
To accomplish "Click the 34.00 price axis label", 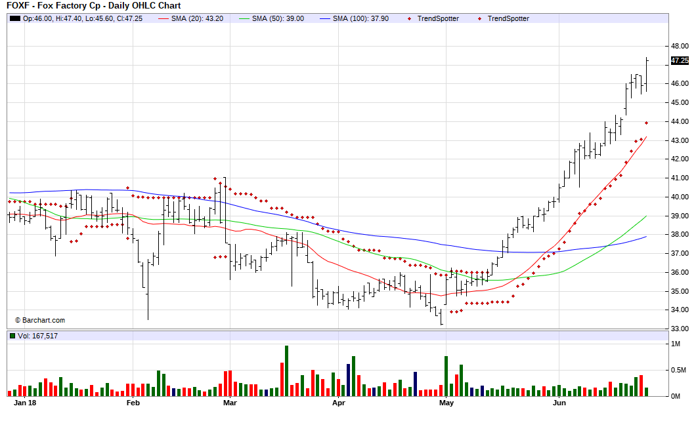I will [680, 310].
